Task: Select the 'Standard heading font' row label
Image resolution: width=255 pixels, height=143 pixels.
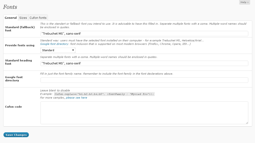Action: (18, 62)
